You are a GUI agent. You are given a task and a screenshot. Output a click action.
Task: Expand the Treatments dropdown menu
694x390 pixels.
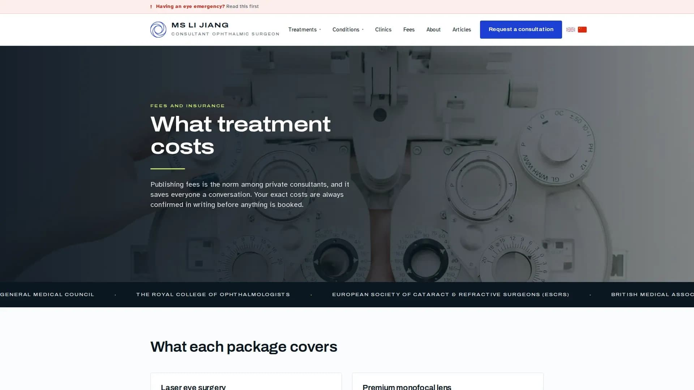[305, 30]
